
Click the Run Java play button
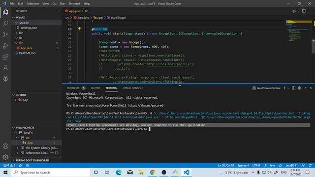294,11
